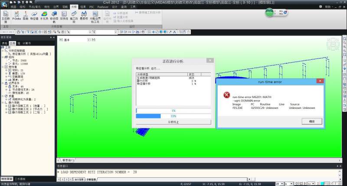Image resolution: width=347 pixels, height=186 pixels.
Task: Select 特征值分析 [类型=Ritz向量] tree item
Action: click(32, 54)
